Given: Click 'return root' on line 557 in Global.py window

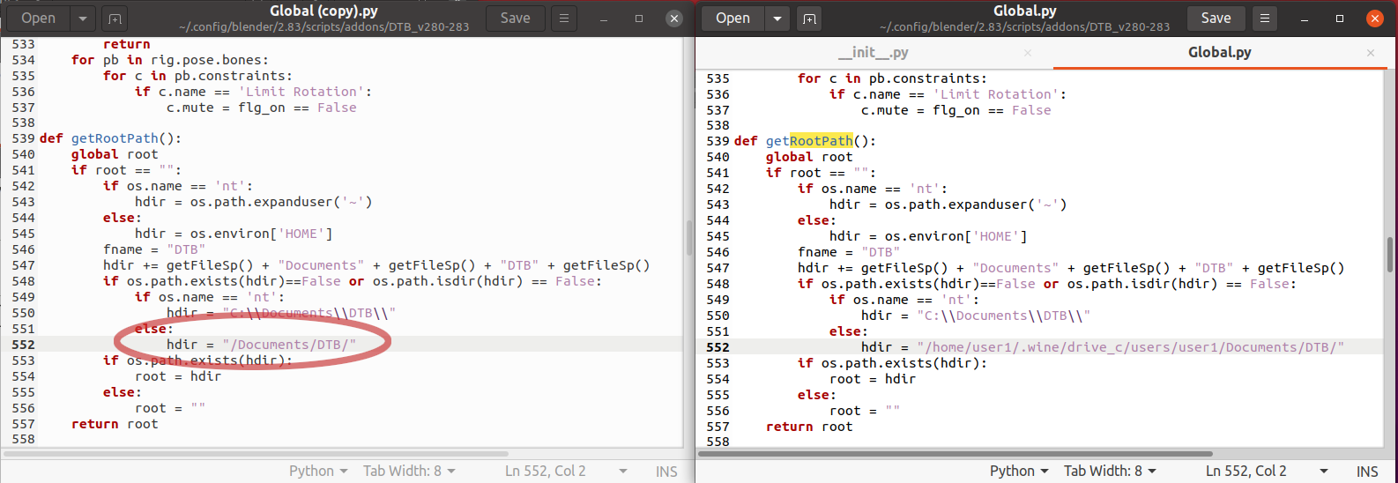Looking at the screenshot, I should [809, 427].
